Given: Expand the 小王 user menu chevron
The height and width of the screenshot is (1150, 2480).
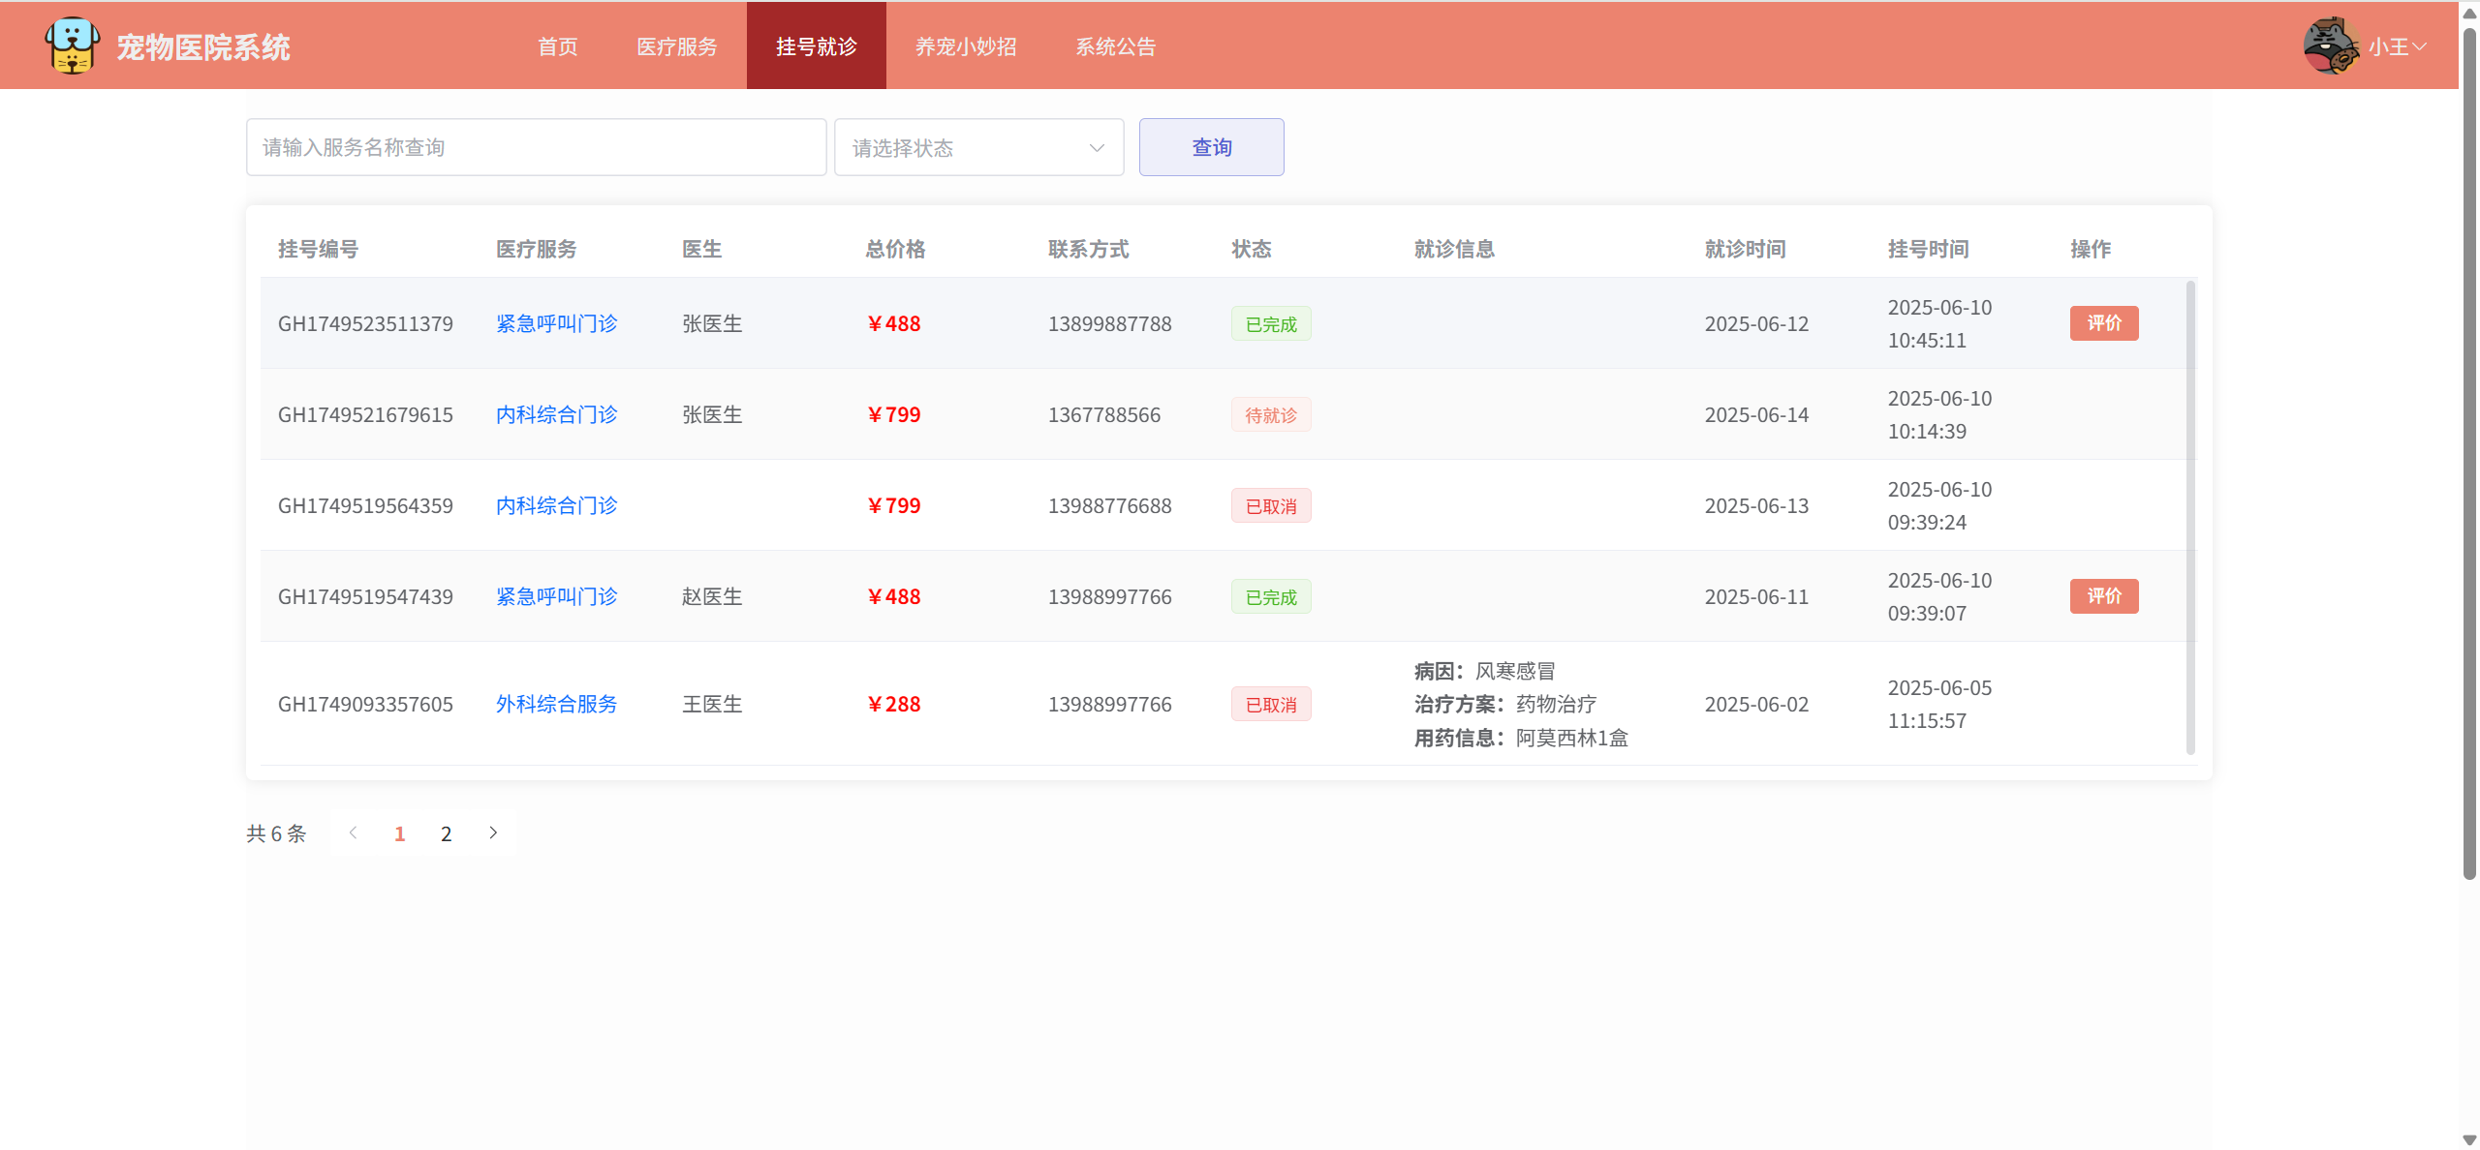Looking at the screenshot, I should [x=2419, y=46].
